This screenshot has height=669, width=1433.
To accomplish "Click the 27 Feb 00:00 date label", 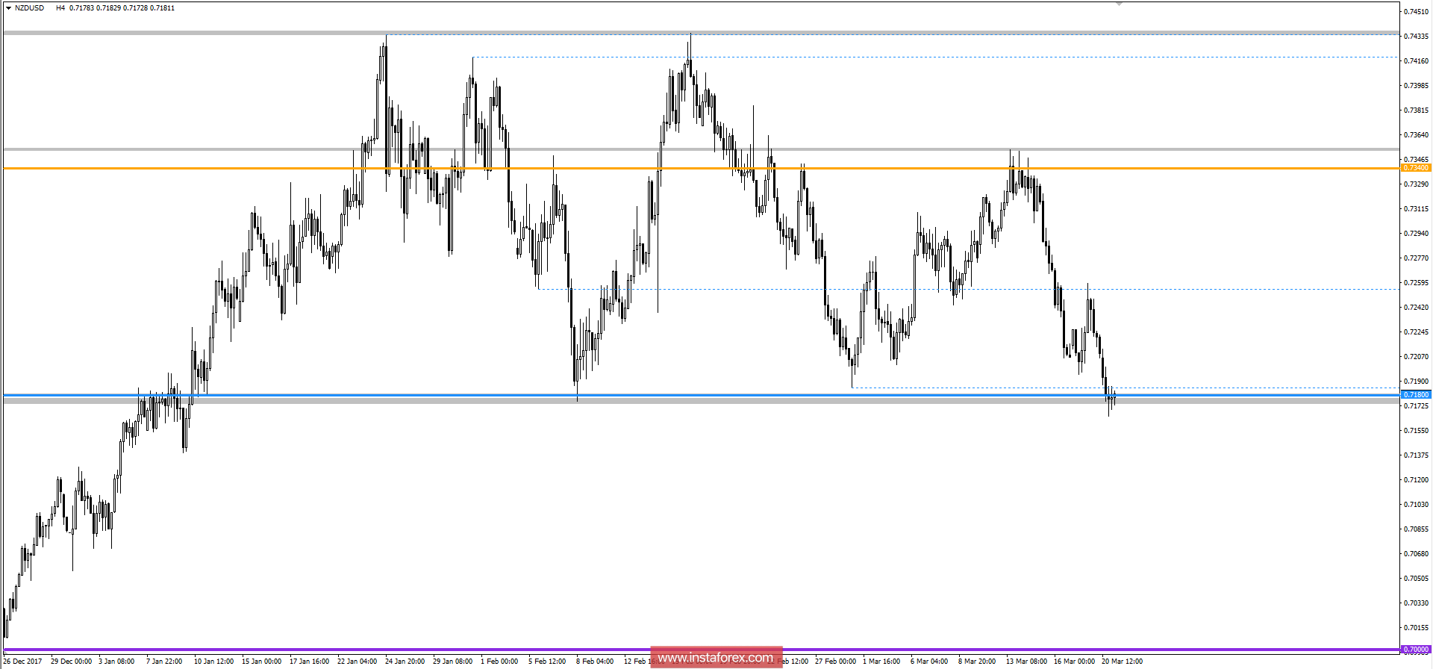I will click(835, 662).
